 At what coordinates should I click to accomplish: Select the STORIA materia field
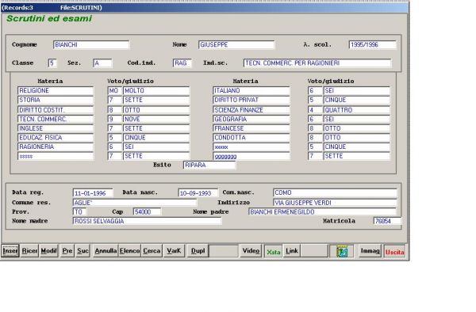(x=56, y=100)
